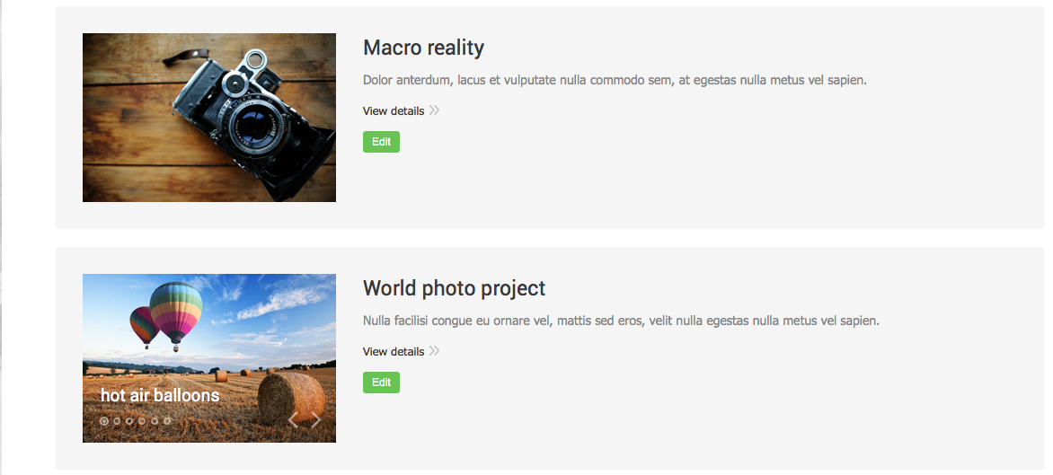Open View details for Macro reality
Screen dimensions: 1053x475
394,111
